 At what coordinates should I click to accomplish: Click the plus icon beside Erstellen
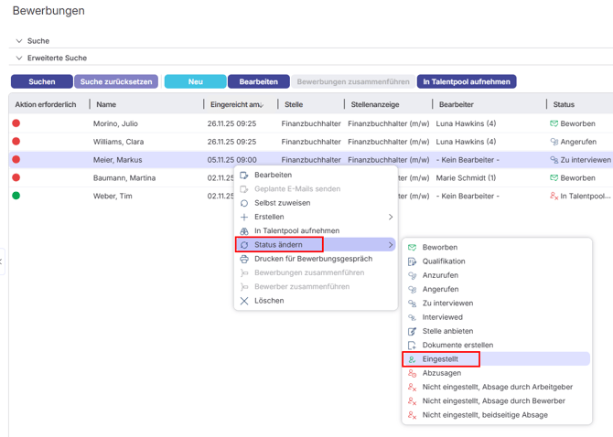[244, 217]
